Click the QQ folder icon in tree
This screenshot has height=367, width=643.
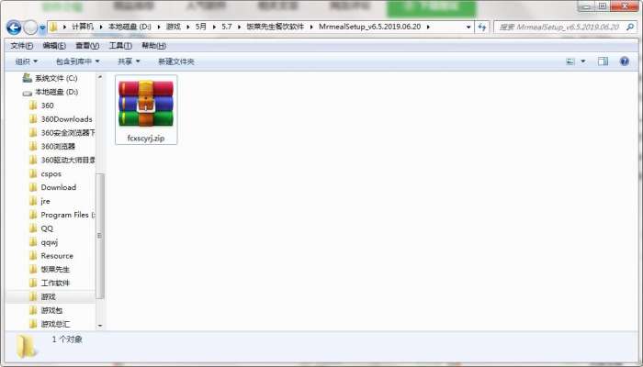(33, 228)
